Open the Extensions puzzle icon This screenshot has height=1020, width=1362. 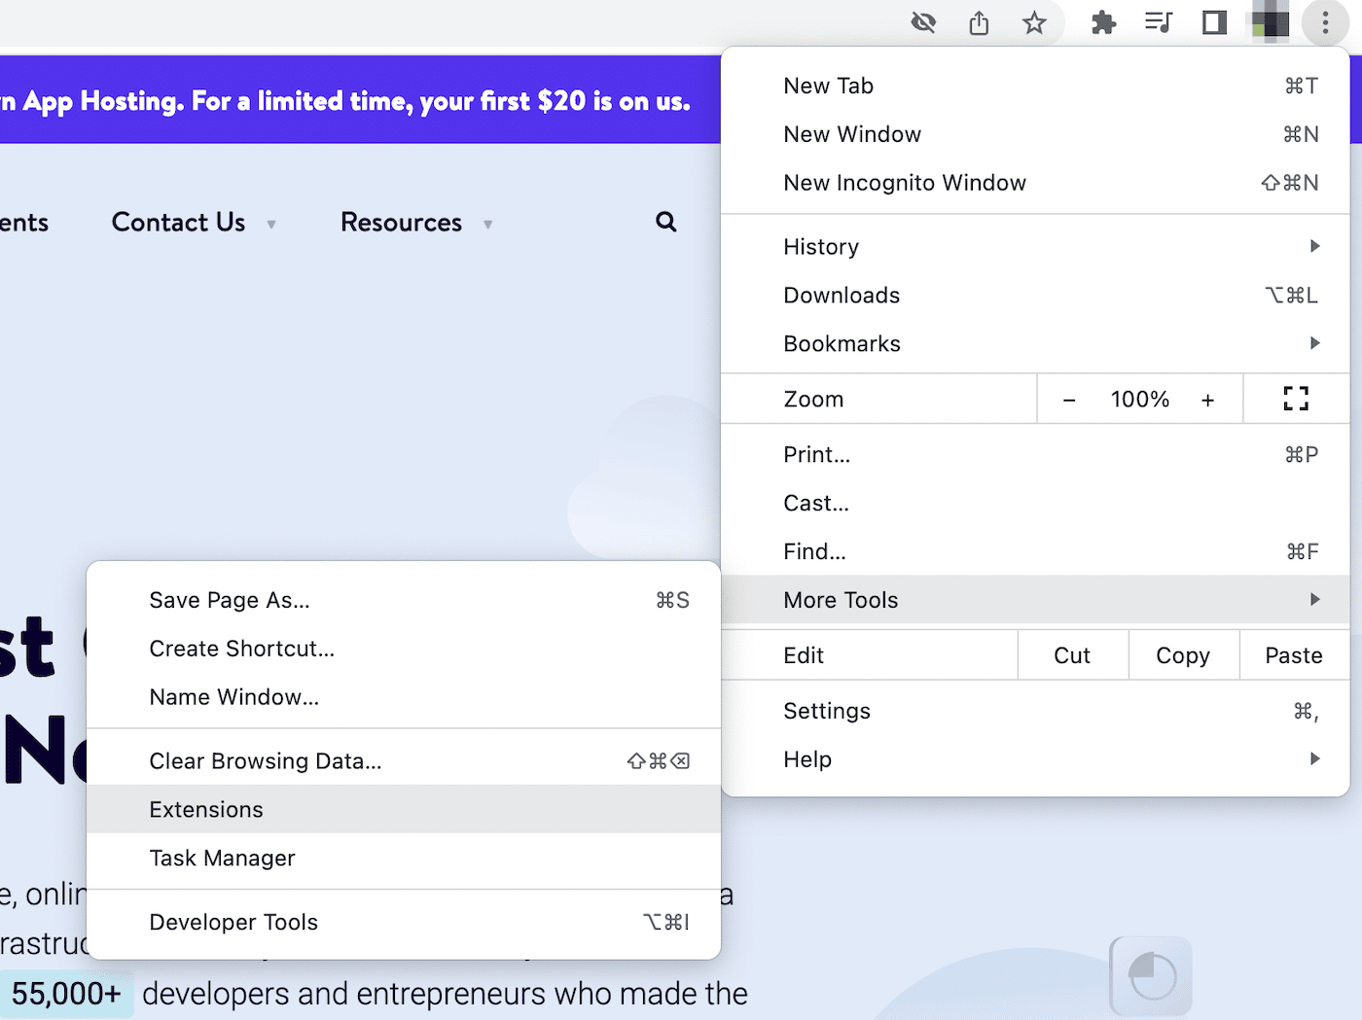[1103, 21]
